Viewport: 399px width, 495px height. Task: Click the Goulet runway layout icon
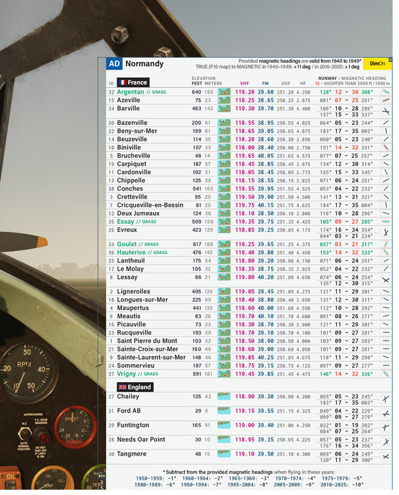pos(386,245)
